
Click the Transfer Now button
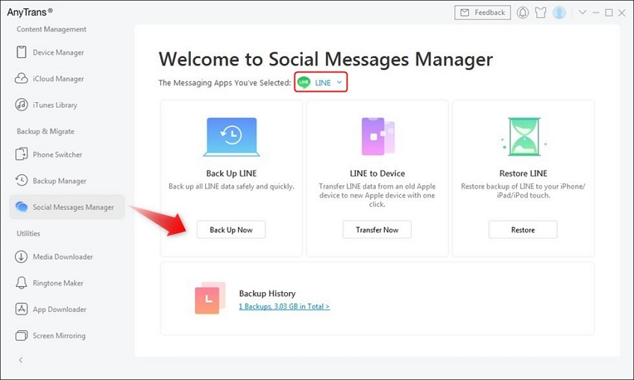pos(377,229)
